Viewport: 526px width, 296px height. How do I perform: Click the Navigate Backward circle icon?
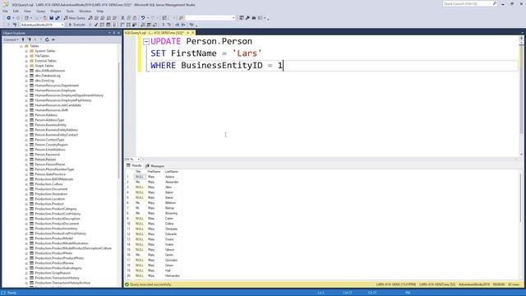[9, 18]
